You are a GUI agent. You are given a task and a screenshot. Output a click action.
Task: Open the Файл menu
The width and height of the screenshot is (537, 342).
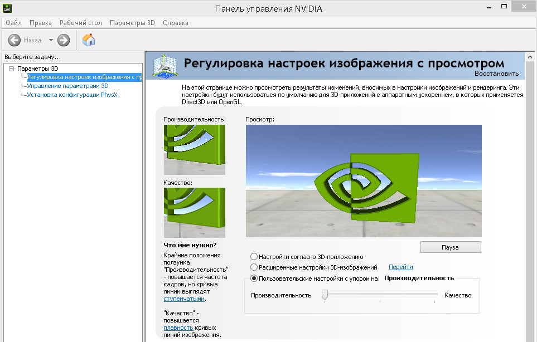pyautogui.click(x=14, y=23)
